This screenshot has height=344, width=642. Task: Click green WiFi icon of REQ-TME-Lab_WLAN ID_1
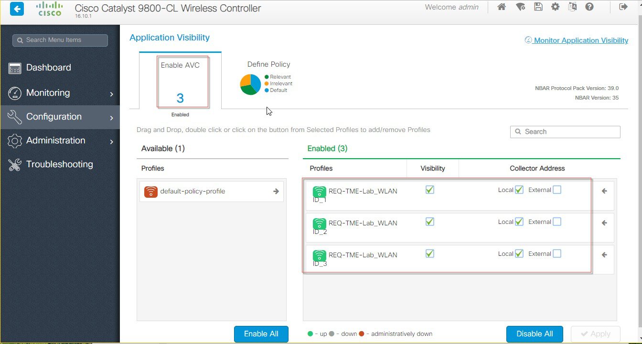(x=320, y=192)
